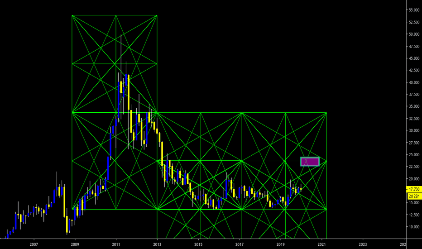Click the 2015 time axis label

click(x=198, y=244)
